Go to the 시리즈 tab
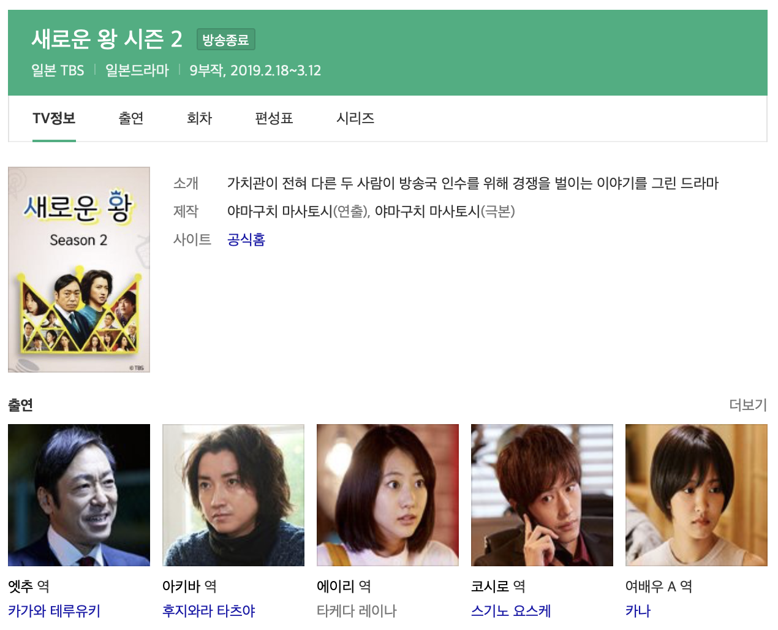This screenshot has width=778, height=630. (355, 118)
